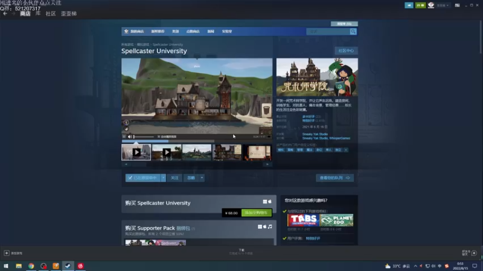483x271 pixels.
Task: Adjust the trailer volume slider
Action: tap(143, 137)
